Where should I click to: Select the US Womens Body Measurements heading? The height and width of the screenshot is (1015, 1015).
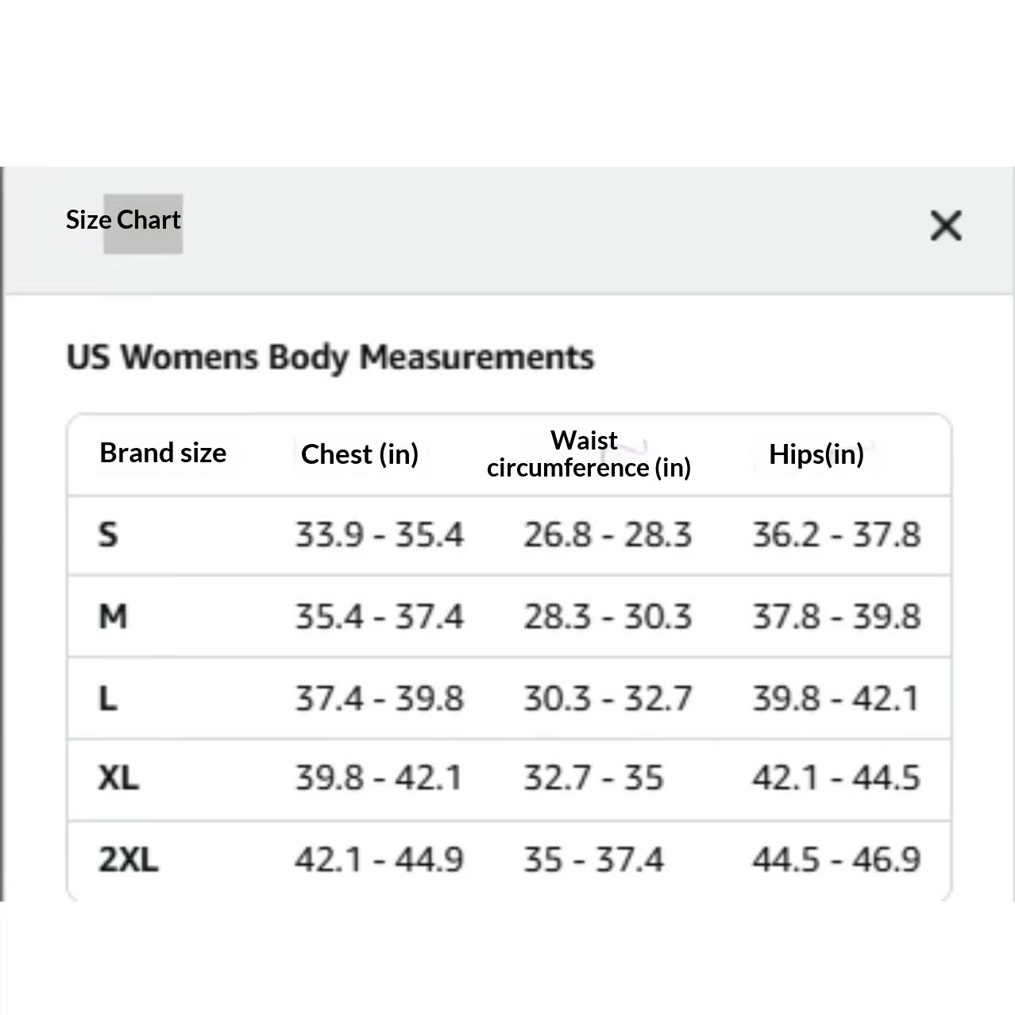click(x=330, y=357)
